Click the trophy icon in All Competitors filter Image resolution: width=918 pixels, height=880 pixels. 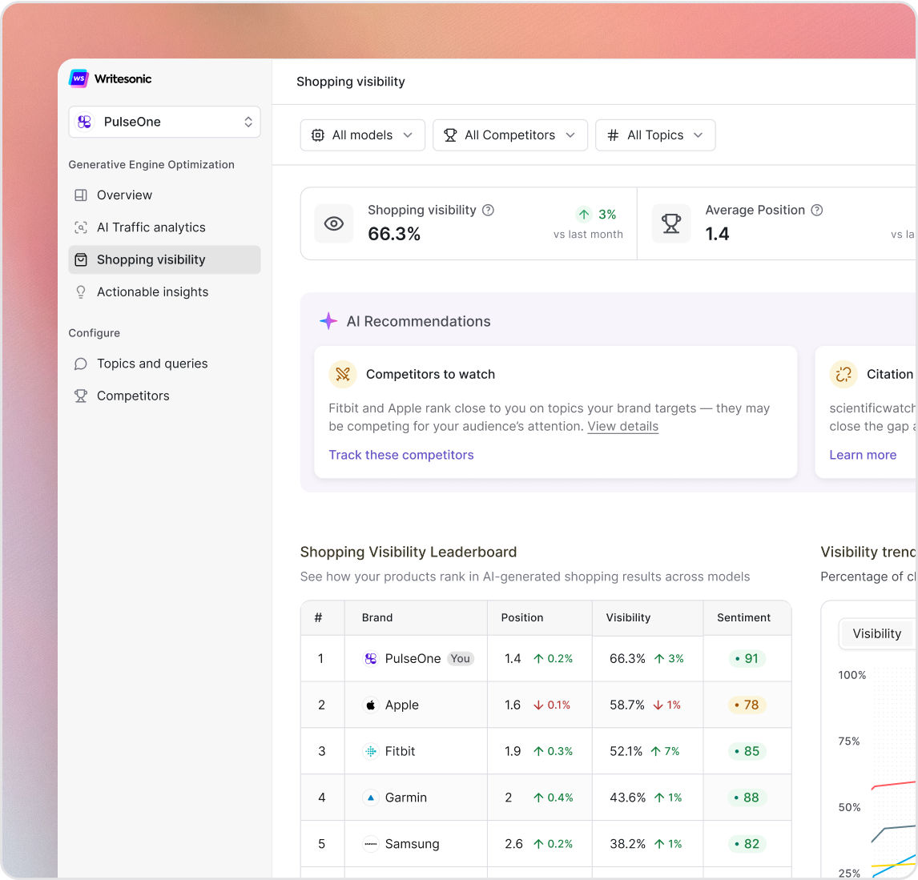[x=450, y=135]
